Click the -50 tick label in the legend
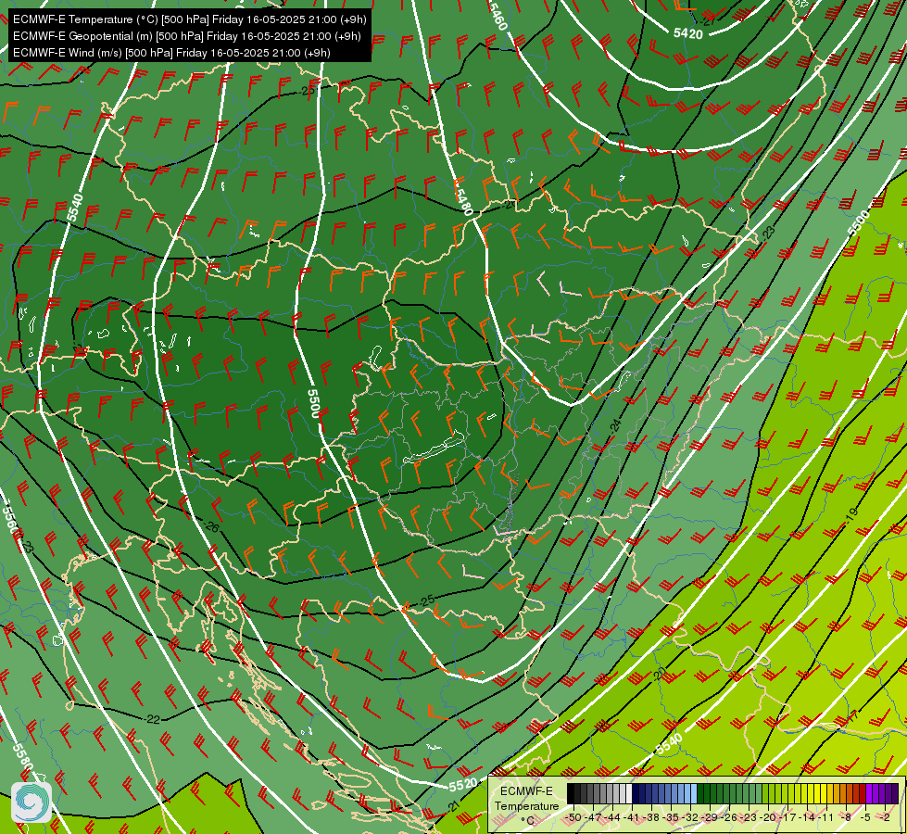Viewport: 907px width, 834px height. pyautogui.click(x=573, y=817)
